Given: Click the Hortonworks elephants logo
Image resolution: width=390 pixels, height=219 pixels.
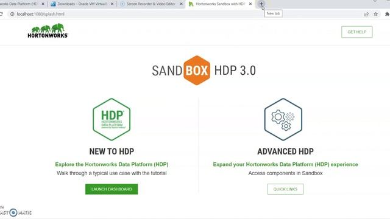Looking at the screenshot, I should (48, 30).
